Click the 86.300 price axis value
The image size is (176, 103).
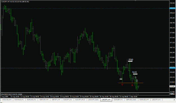tap(172, 52)
